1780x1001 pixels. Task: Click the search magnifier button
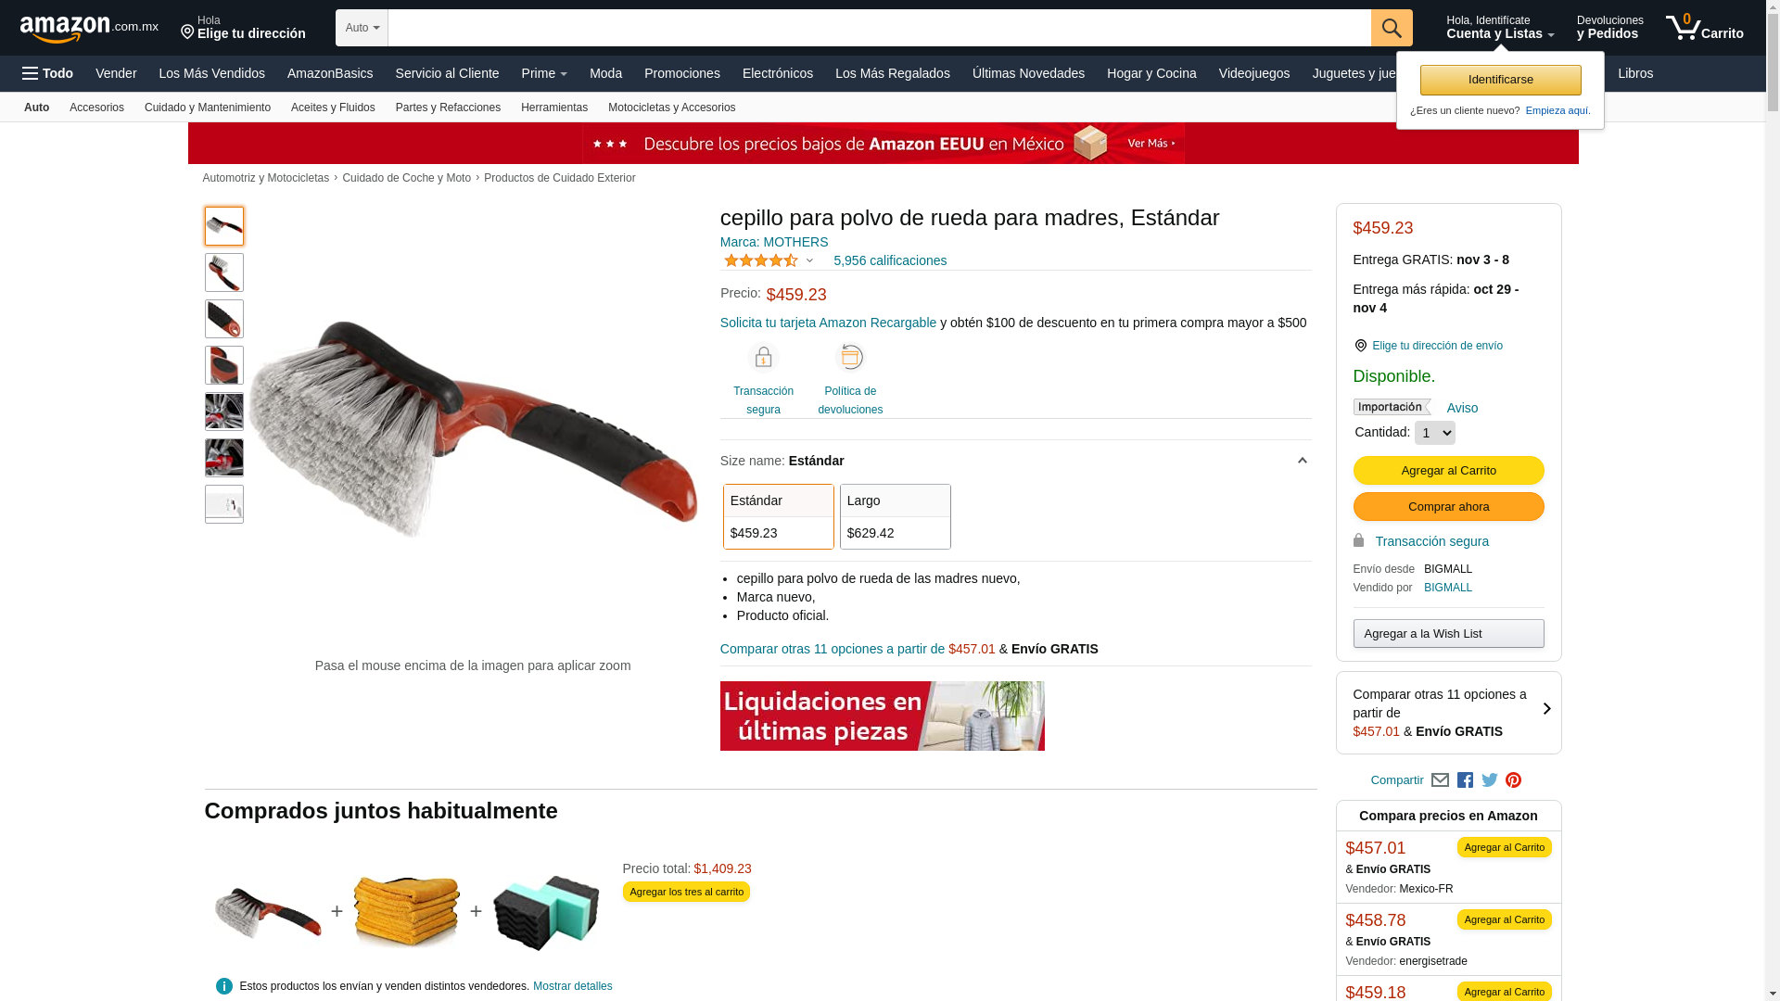(1392, 28)
